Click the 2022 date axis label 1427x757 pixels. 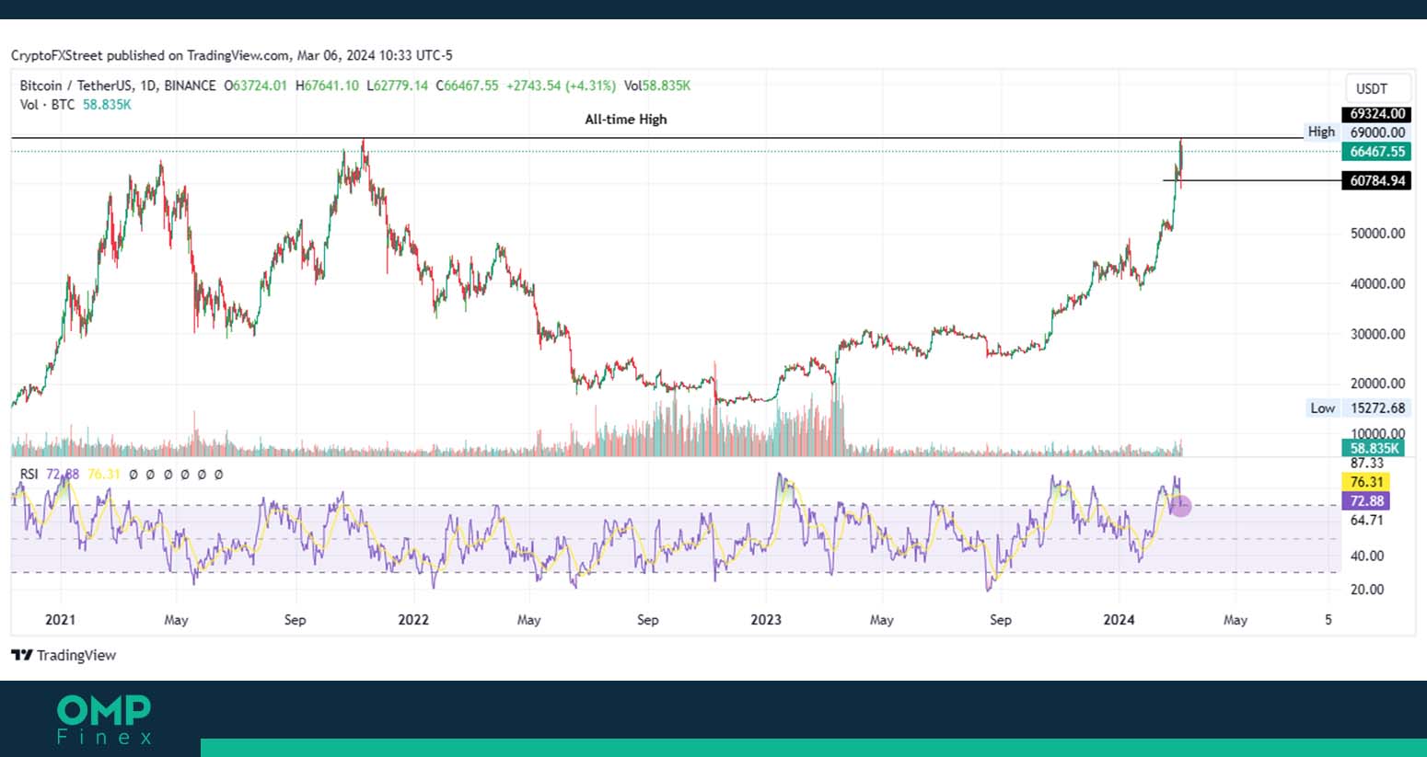[413, 620]
